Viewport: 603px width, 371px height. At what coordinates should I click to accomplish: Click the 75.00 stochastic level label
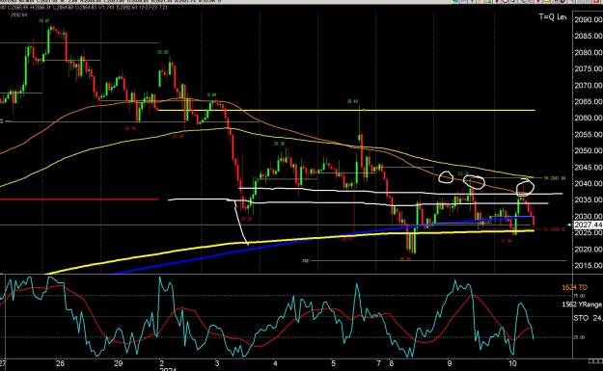580,296
